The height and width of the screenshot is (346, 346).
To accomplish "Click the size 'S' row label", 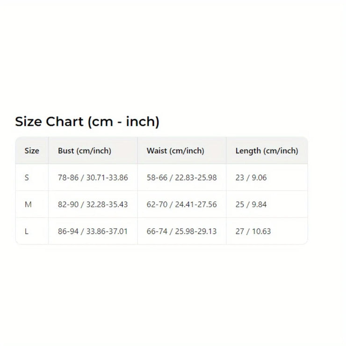I will tap(27, 178).
